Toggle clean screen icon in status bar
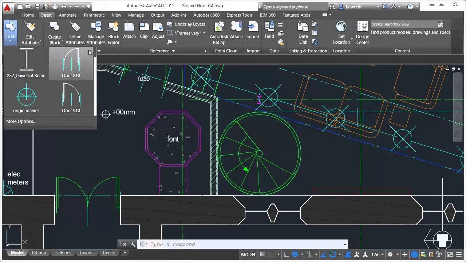Image resolution: width=466 pixels, height=262 pixels. [x=450, y=254]
